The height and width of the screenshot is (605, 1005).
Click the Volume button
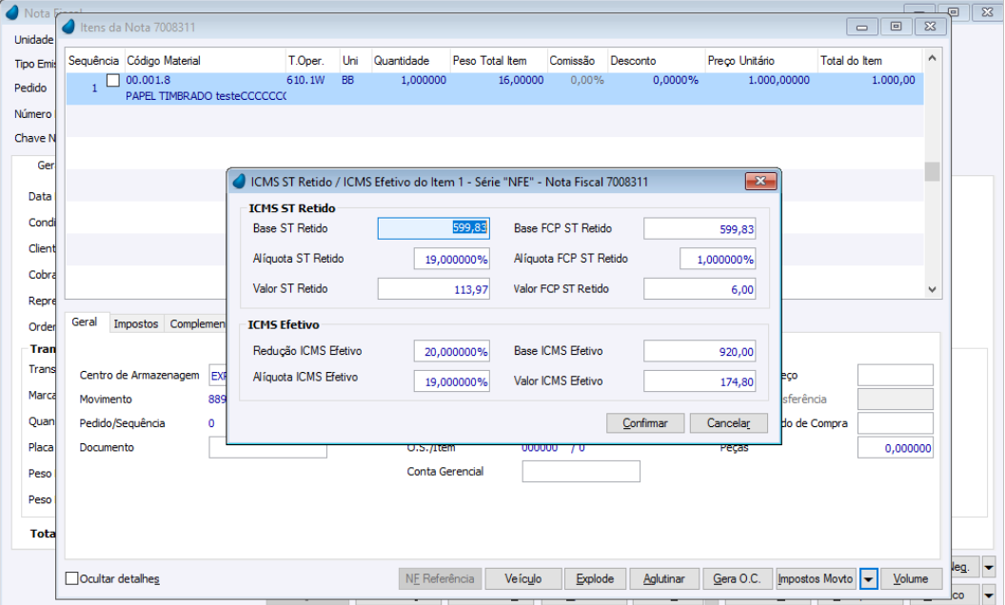[911, 578]
